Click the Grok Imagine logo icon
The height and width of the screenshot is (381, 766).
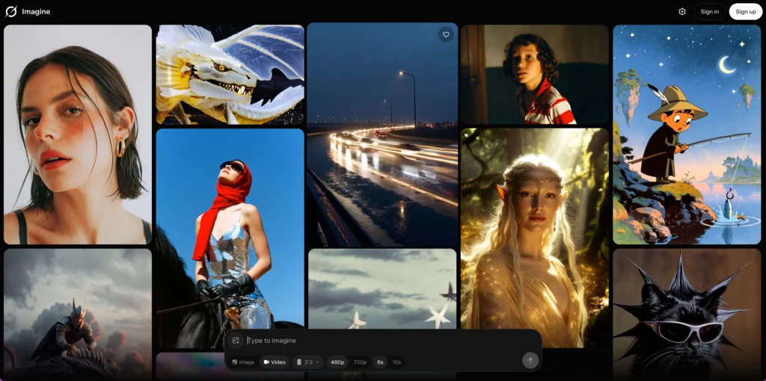(10, 12)
